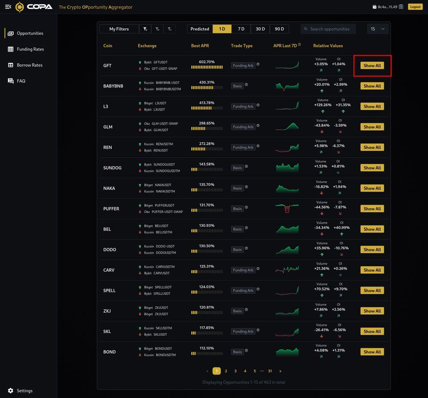The image size is (428, 398).
Task: Select the 1D period toggle
Action: [222, 29]
